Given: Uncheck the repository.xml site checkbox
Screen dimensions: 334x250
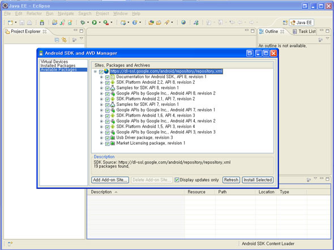Looking at the screenshot, I should pyautogui.click(x=101, y=72).
